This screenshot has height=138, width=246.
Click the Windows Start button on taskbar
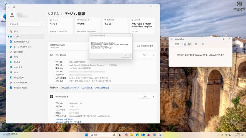click(86, 135)
